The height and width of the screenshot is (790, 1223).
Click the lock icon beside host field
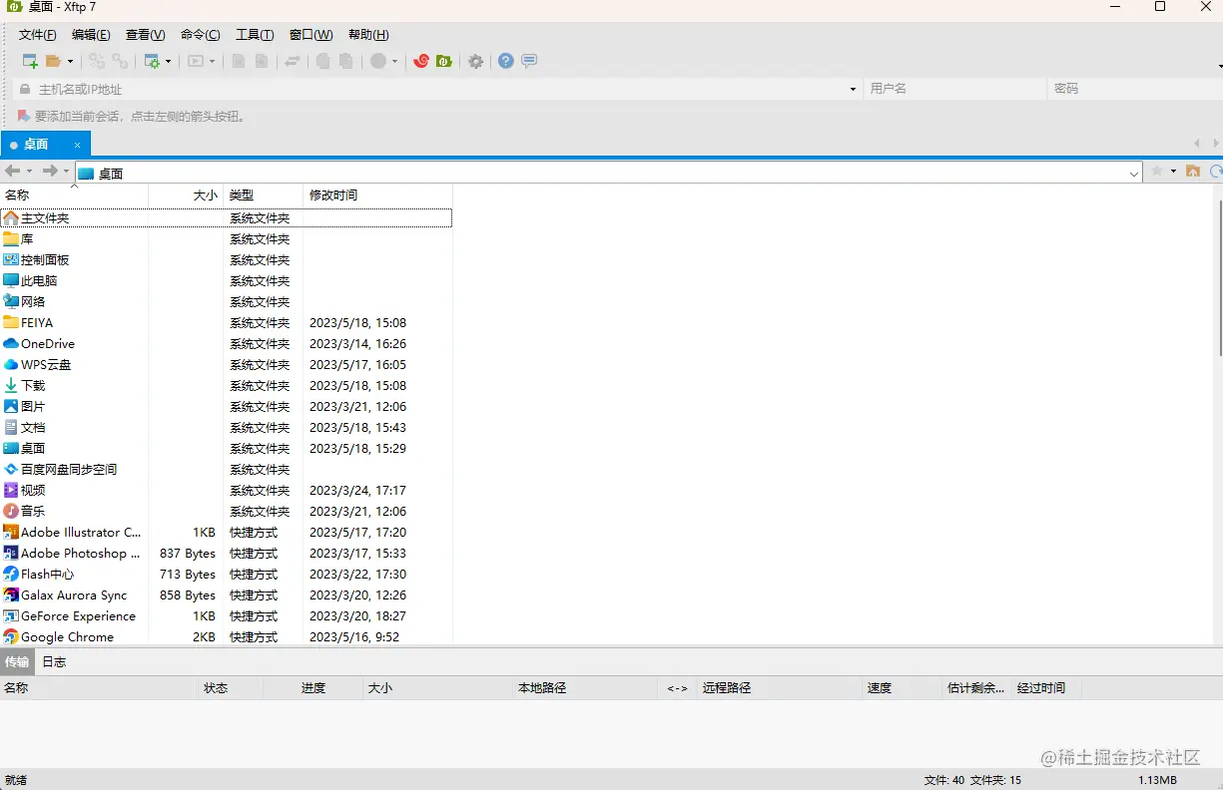tap(25, 89)
